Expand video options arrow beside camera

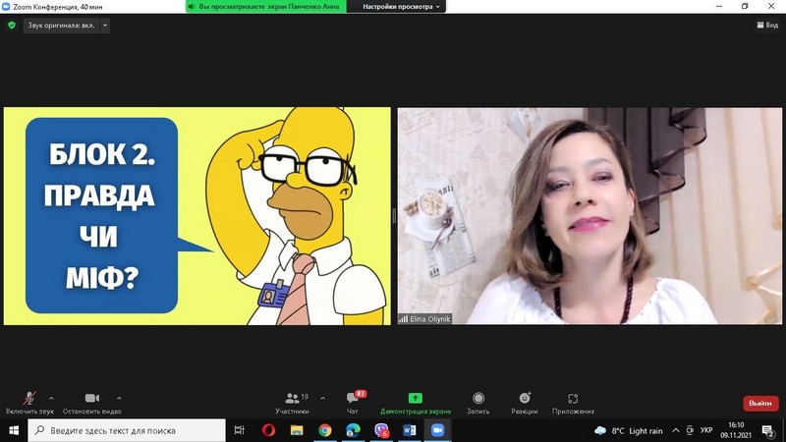point(119,398)
